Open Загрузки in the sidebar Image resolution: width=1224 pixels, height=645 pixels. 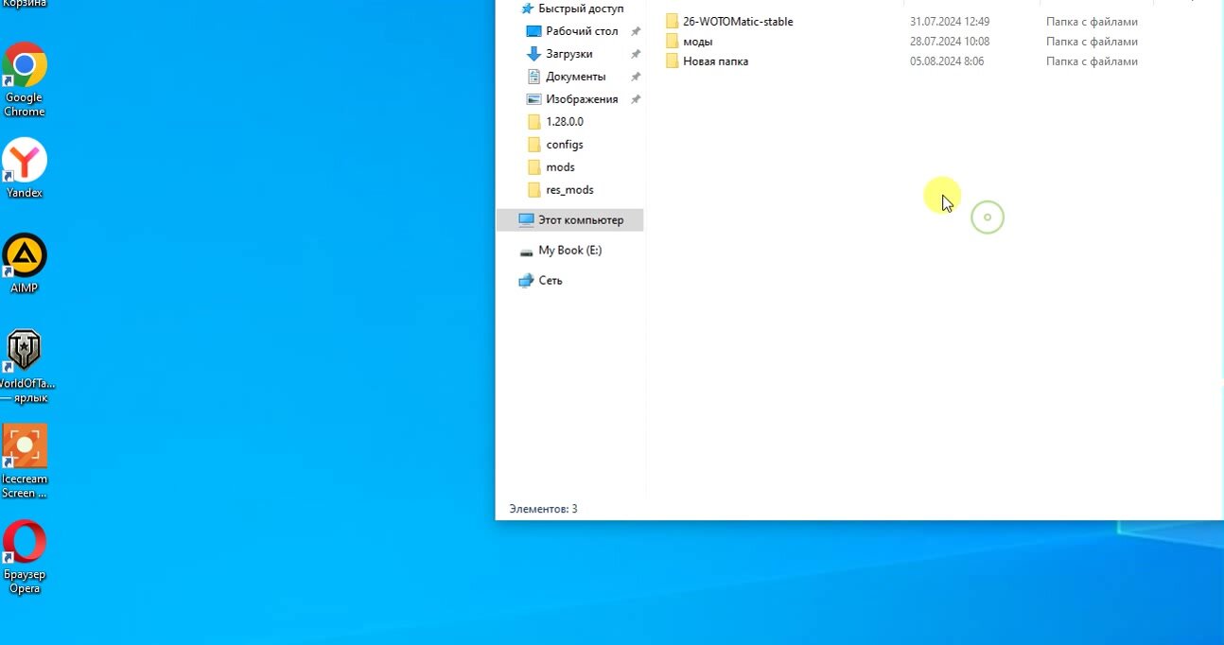click(568, 54)
